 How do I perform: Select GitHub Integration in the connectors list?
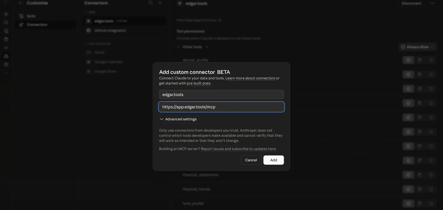[125, 30]
